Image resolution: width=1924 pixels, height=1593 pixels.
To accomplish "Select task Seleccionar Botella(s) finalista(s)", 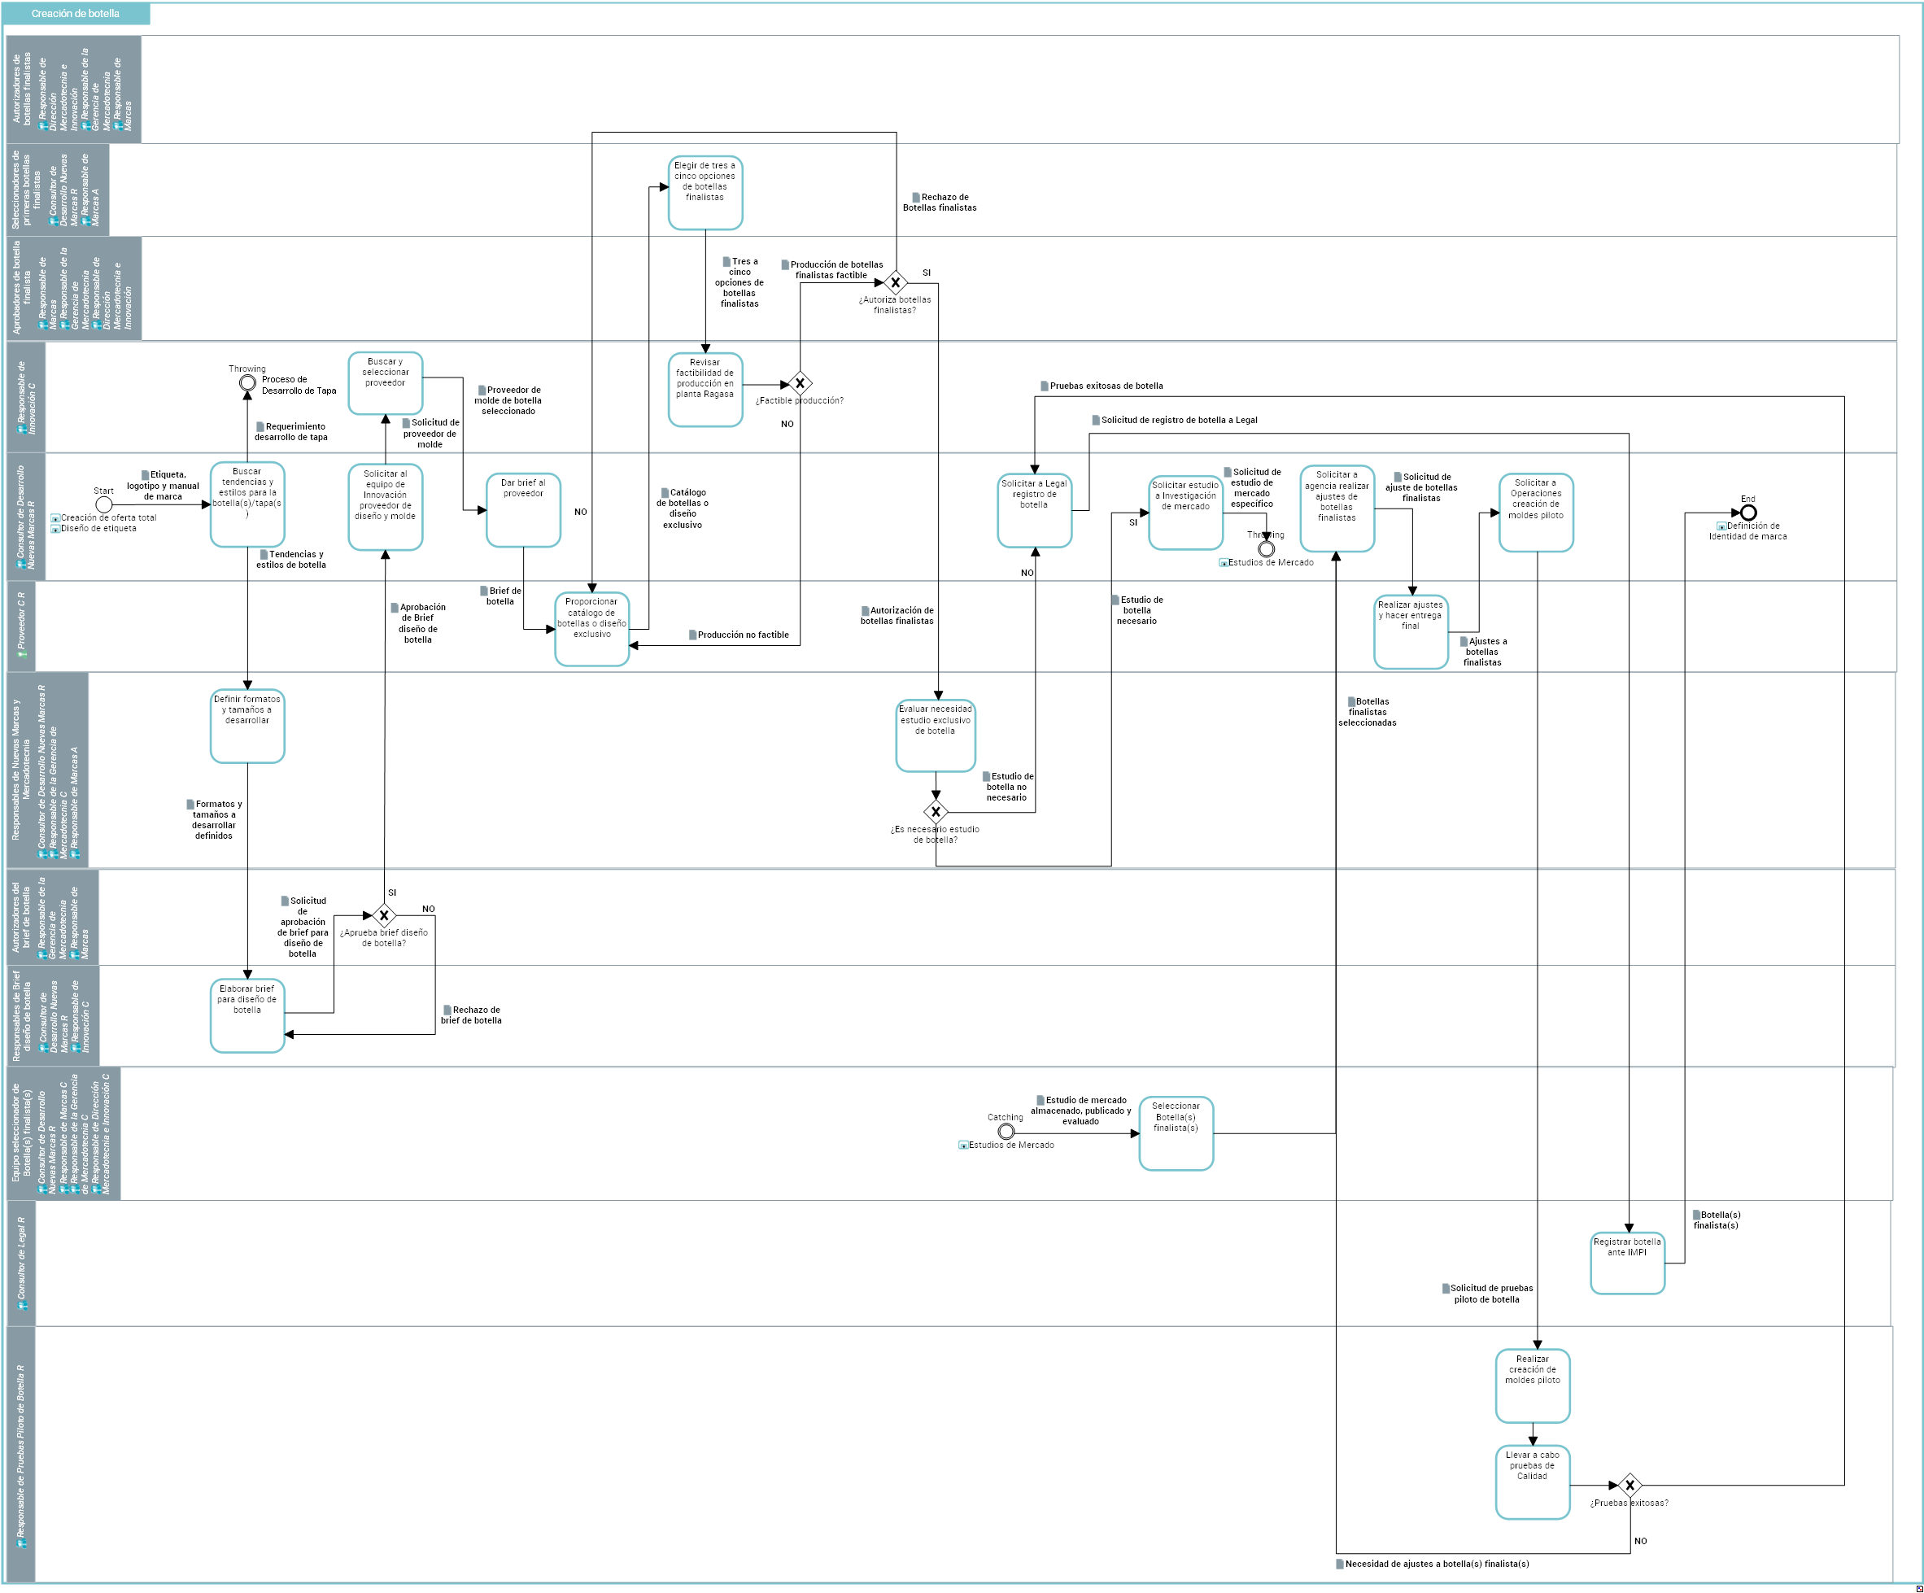I will [1176, 1133].
